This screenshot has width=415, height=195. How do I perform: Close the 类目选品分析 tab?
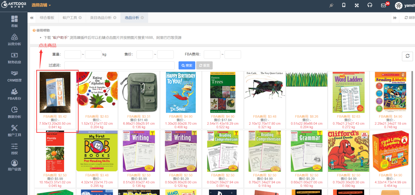point(115,18)
